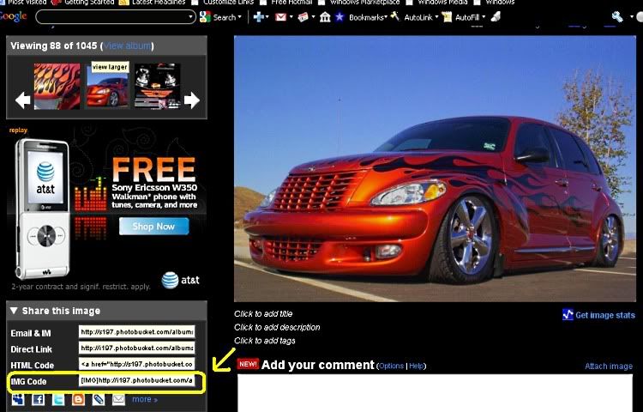Open Latest Headlines bookmark
Image resolution: width=643 pixels, height=412 pixels.
(152, 2)
